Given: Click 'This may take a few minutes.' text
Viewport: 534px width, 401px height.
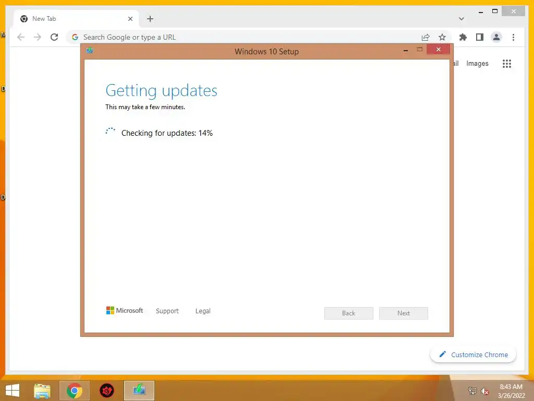Looking at the screenshot, I should tap(145, 107).
